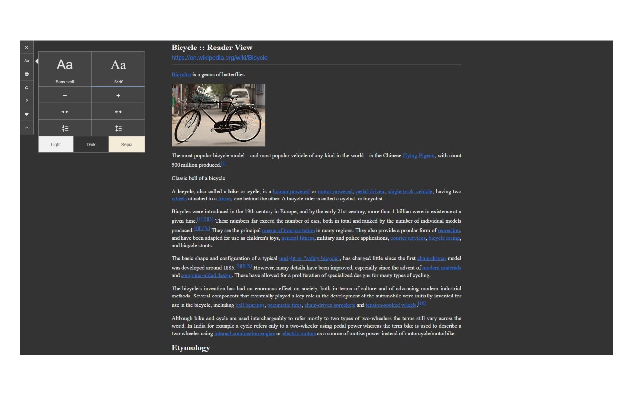Screen dimensions: 633x396
Task: Follow the electric motors link
Action: tap(299, 334)
